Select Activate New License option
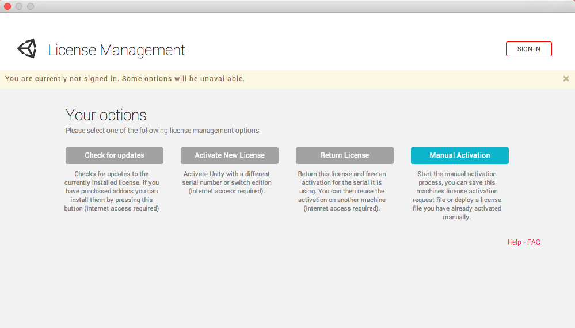 [x=230, y=155]
